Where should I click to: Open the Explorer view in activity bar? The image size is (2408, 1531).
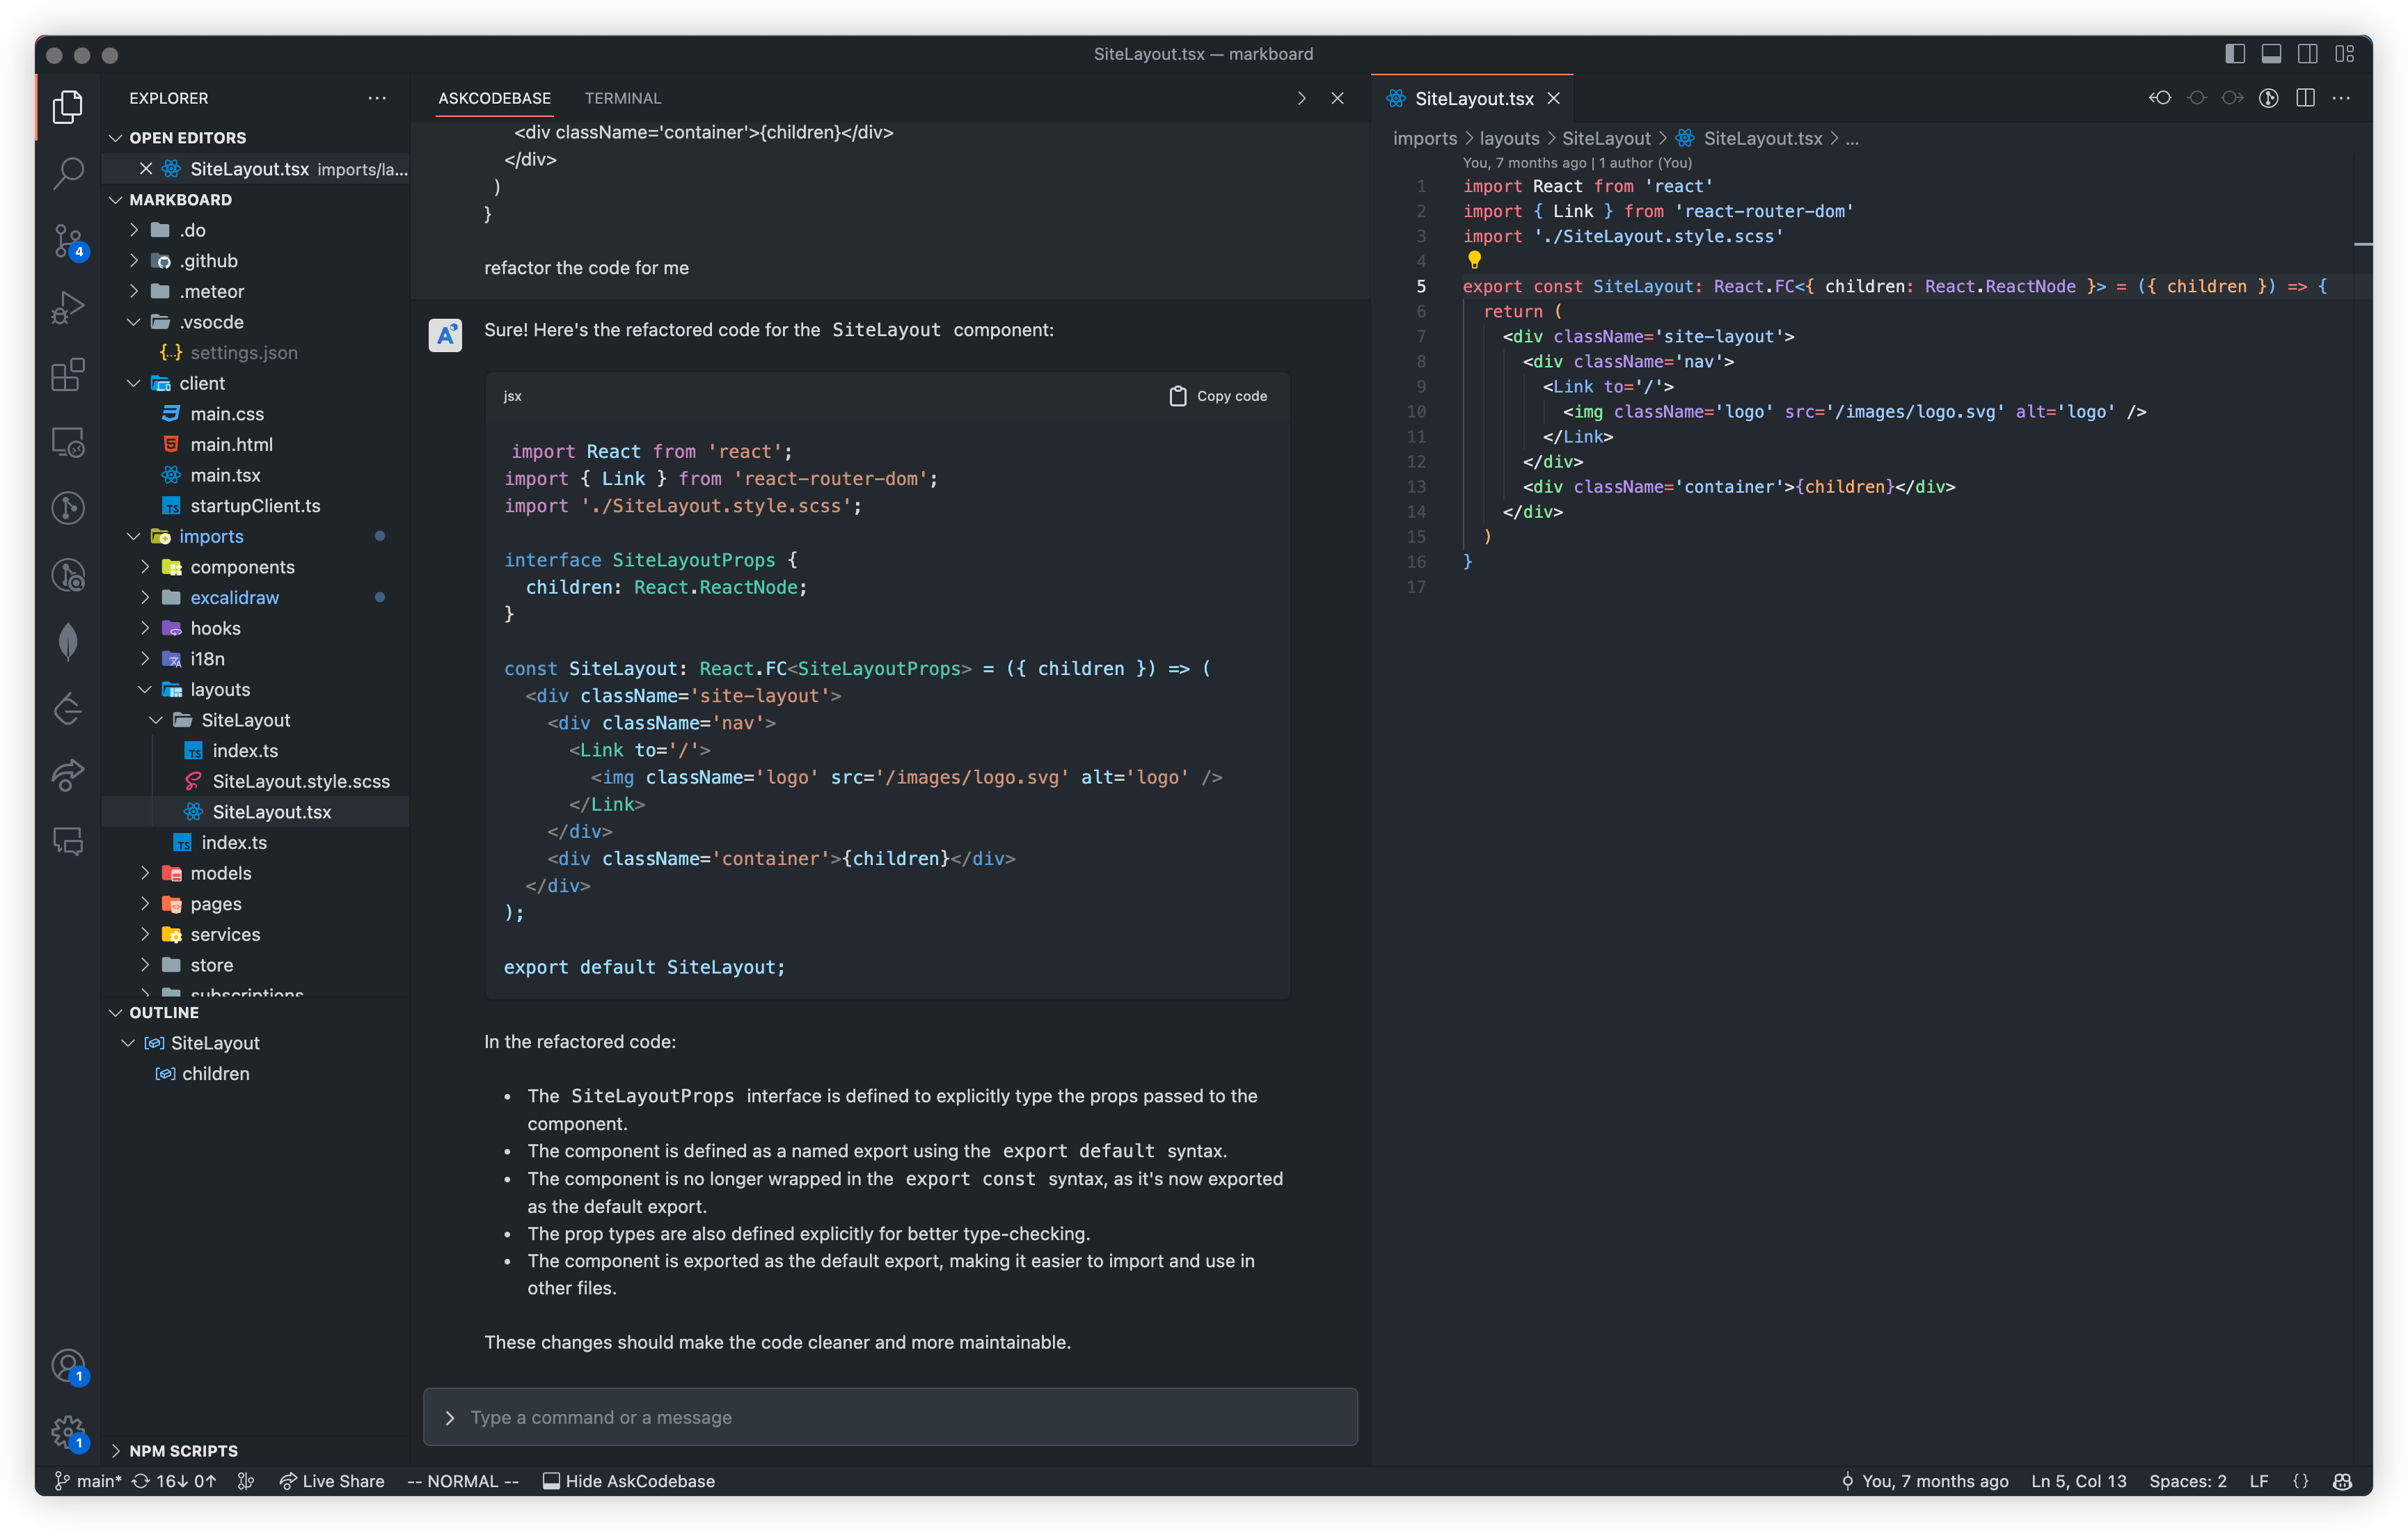click(67, 106)
